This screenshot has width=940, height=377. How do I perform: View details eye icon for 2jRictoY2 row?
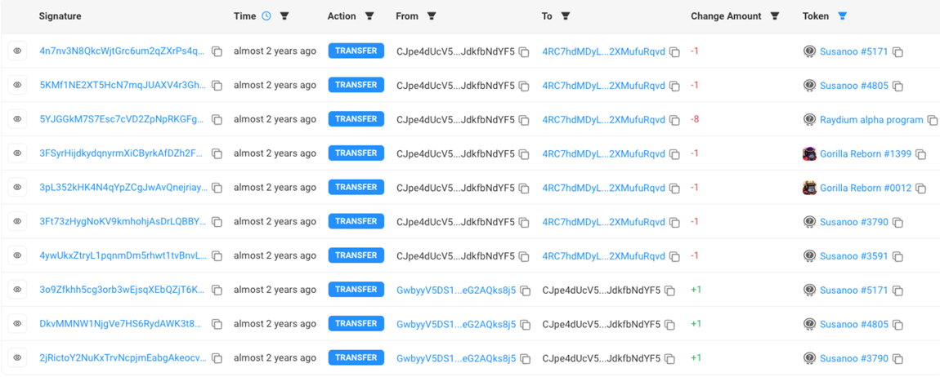17,358
